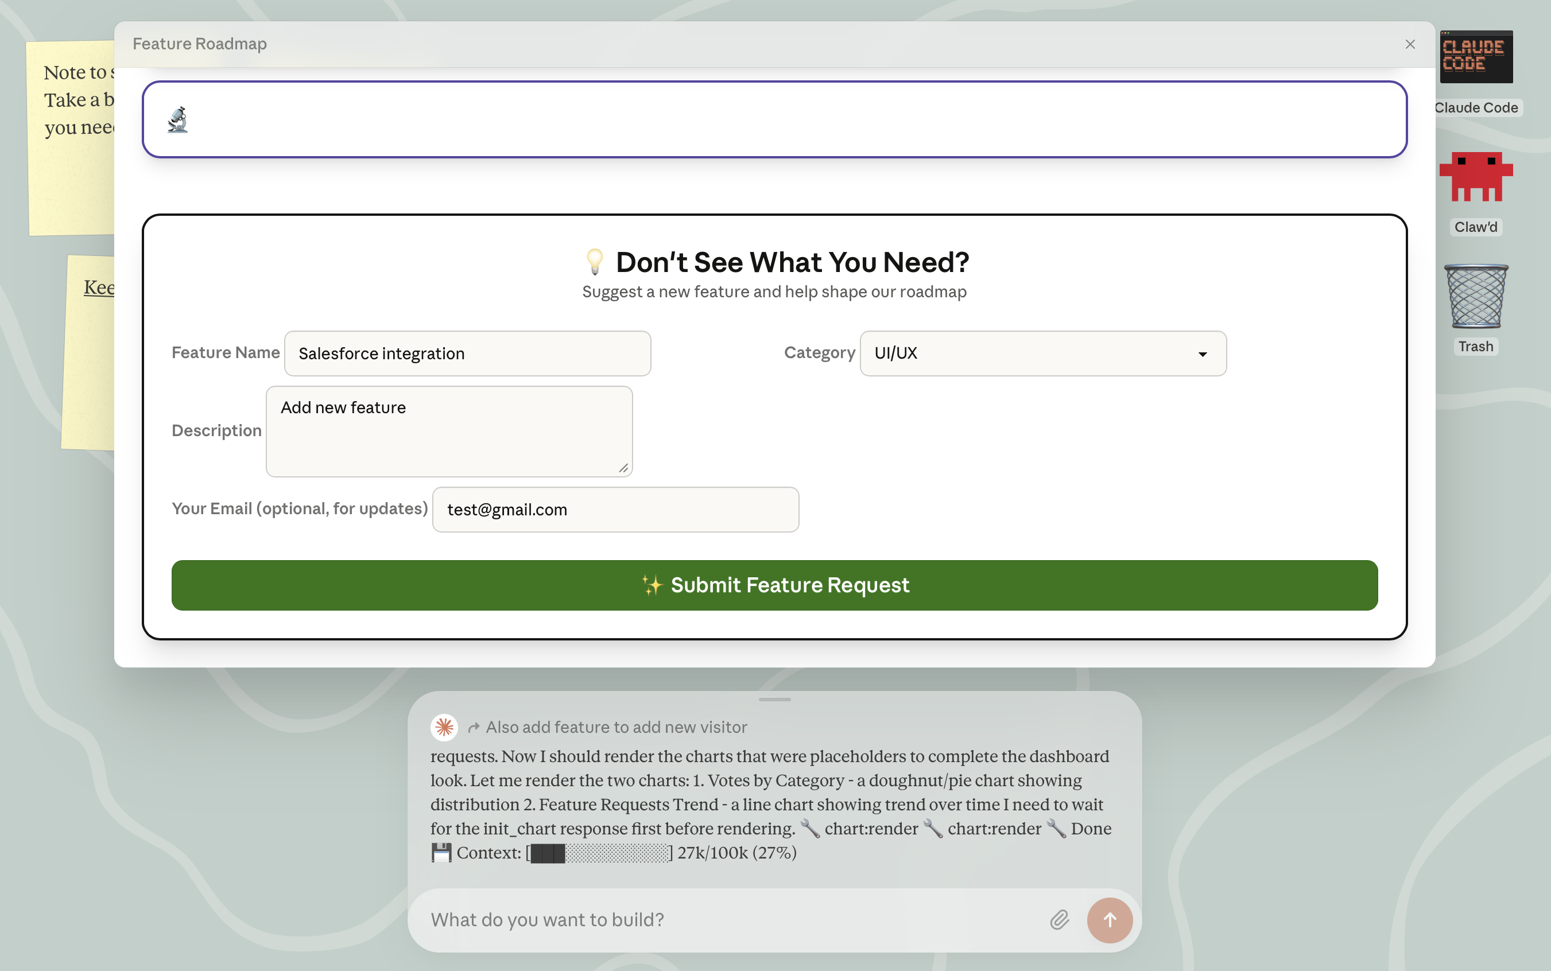Click the floppy disk icon before Context
The width and height of the screenshot is (1551, 971).
pyautogui.click(x=442, y=852)
